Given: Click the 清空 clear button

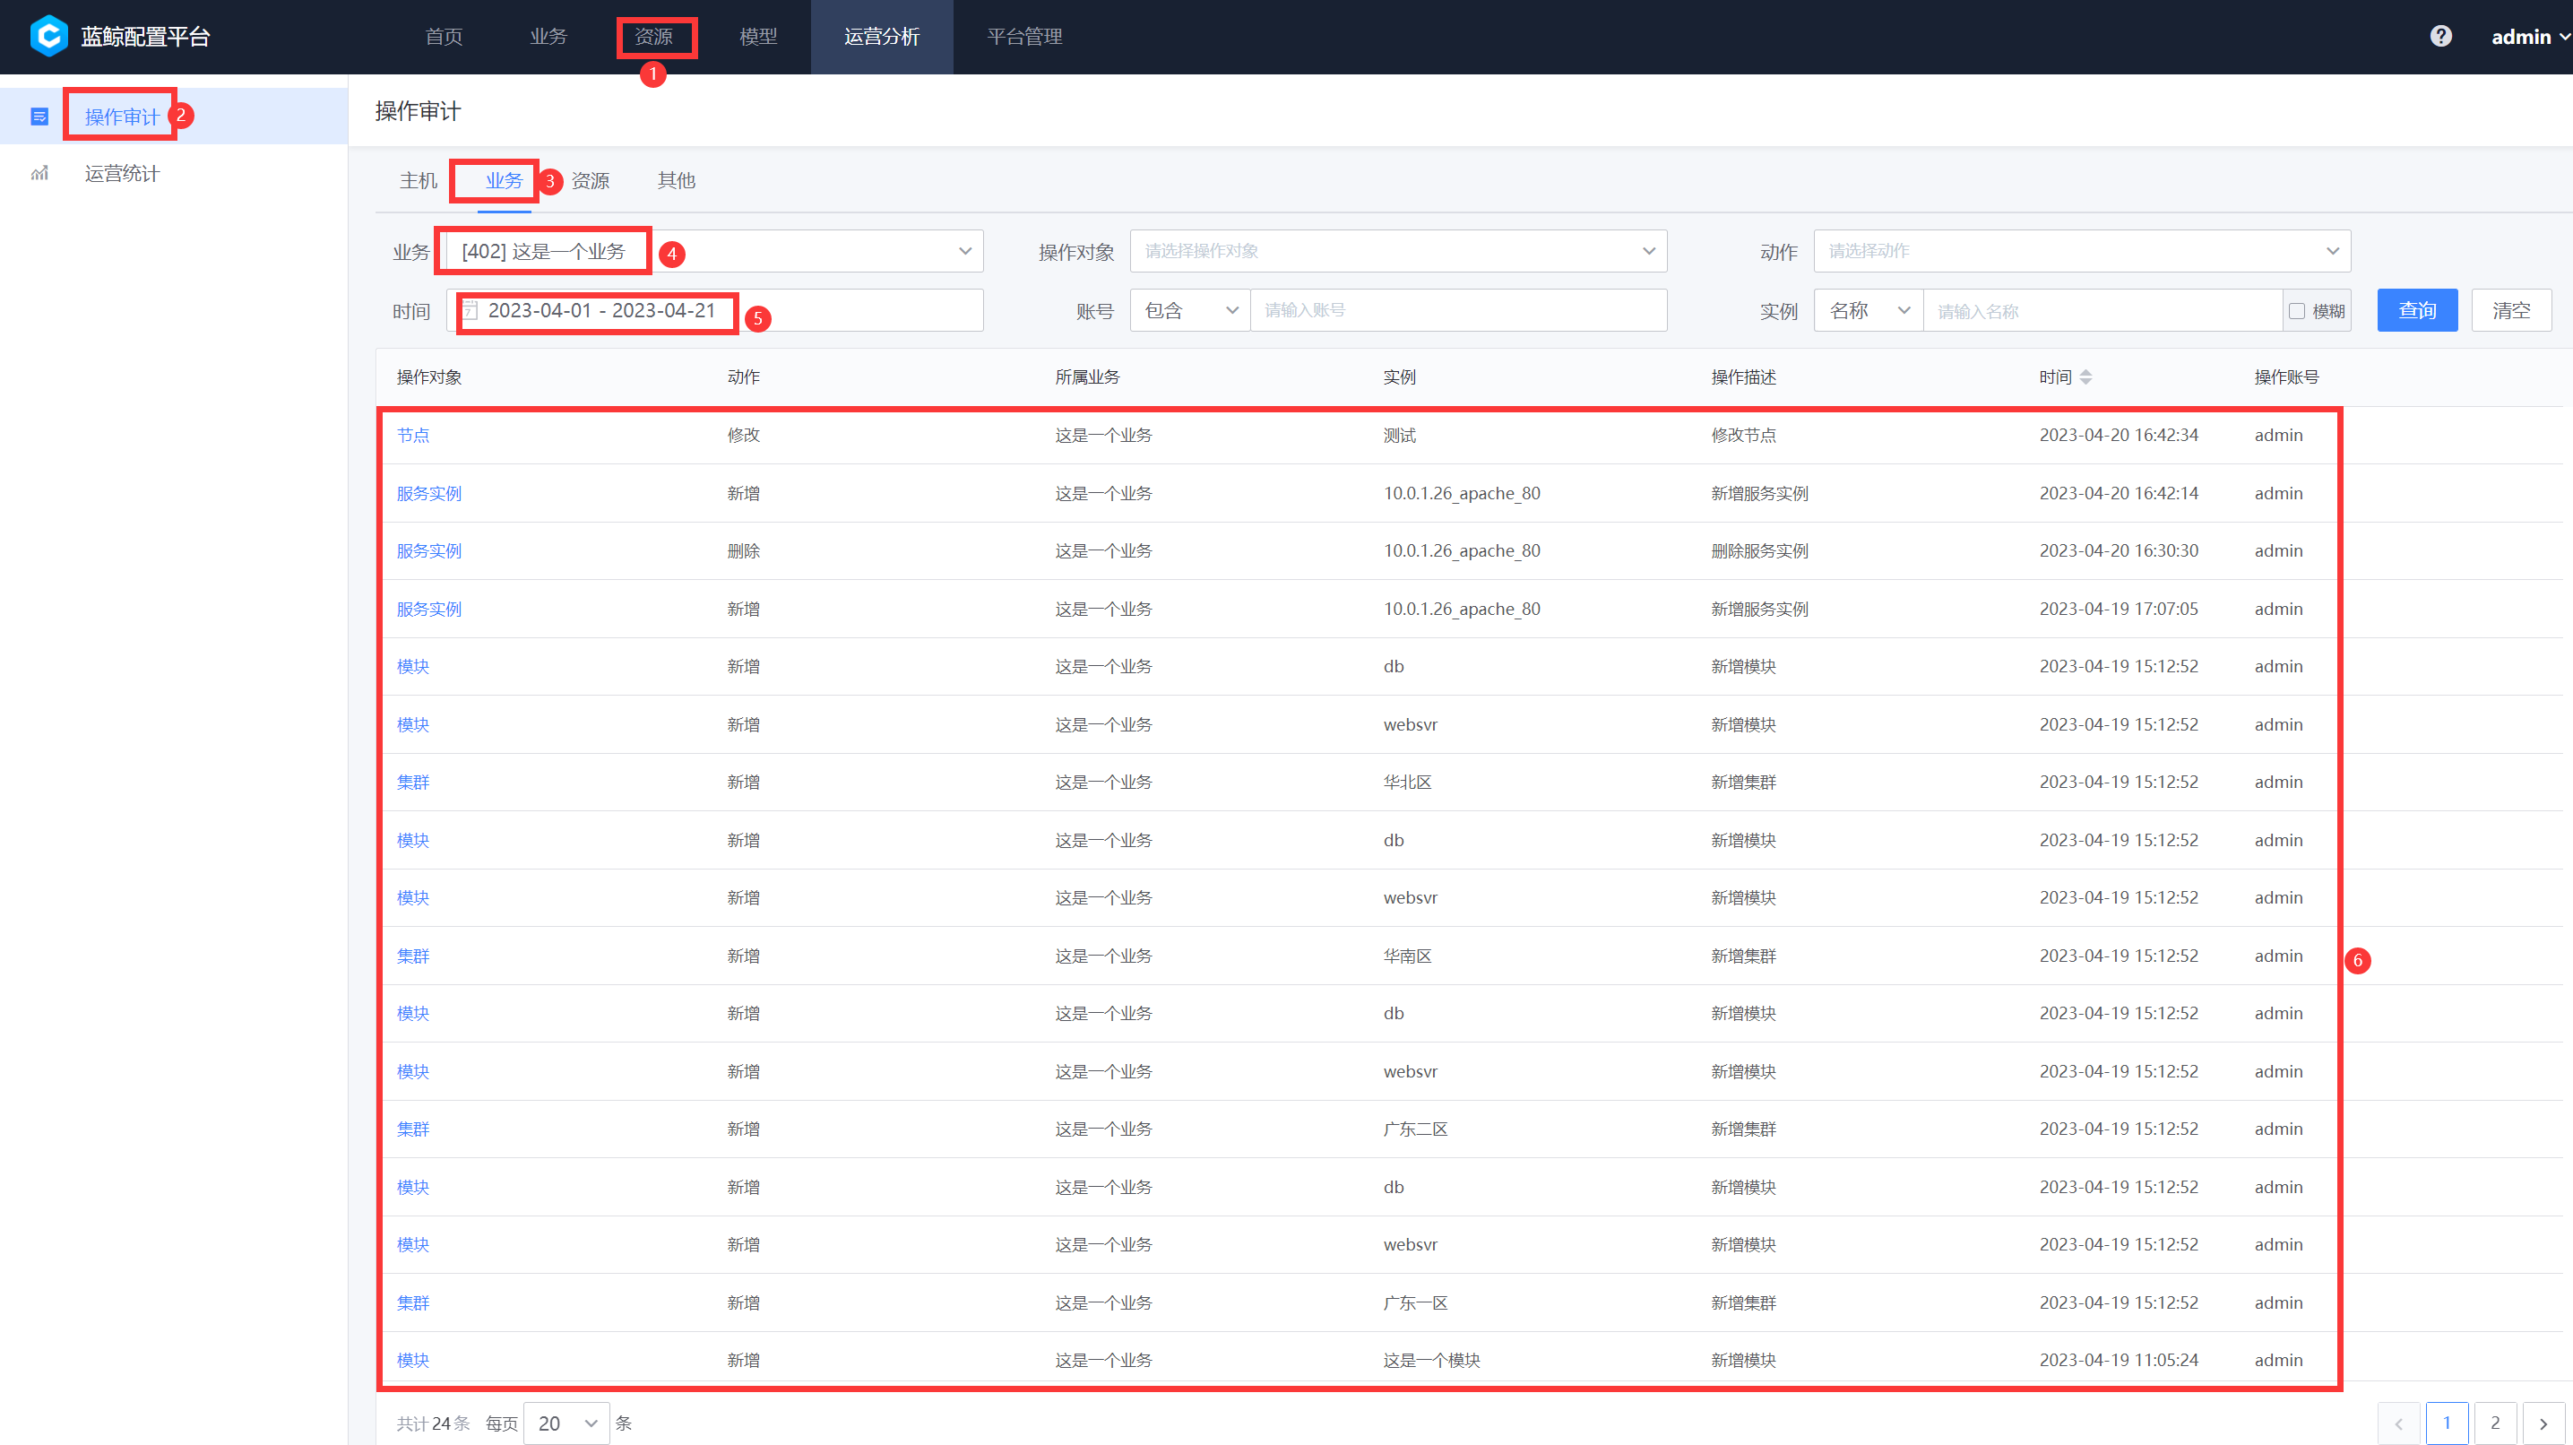Looking at the screenshot, I should coord(2511,311).
